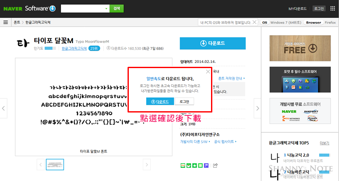Open 공식 웹사이트 link

click(225, 142)
